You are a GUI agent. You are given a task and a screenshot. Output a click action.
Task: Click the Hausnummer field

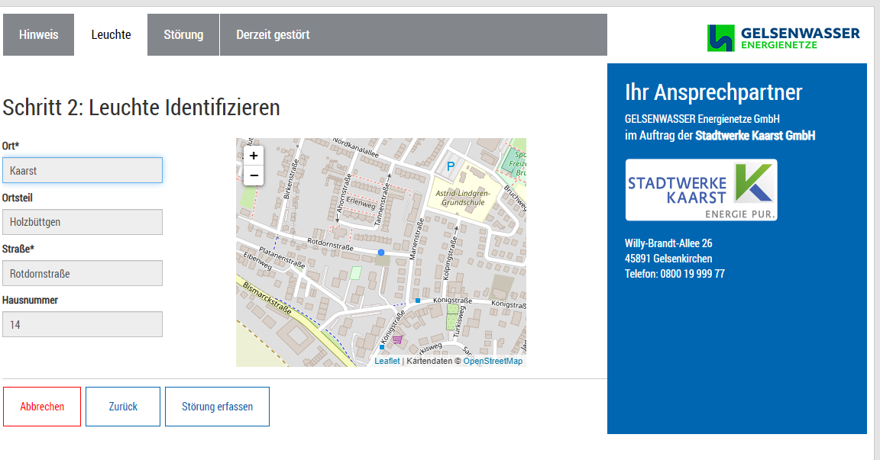pos(82,324)
